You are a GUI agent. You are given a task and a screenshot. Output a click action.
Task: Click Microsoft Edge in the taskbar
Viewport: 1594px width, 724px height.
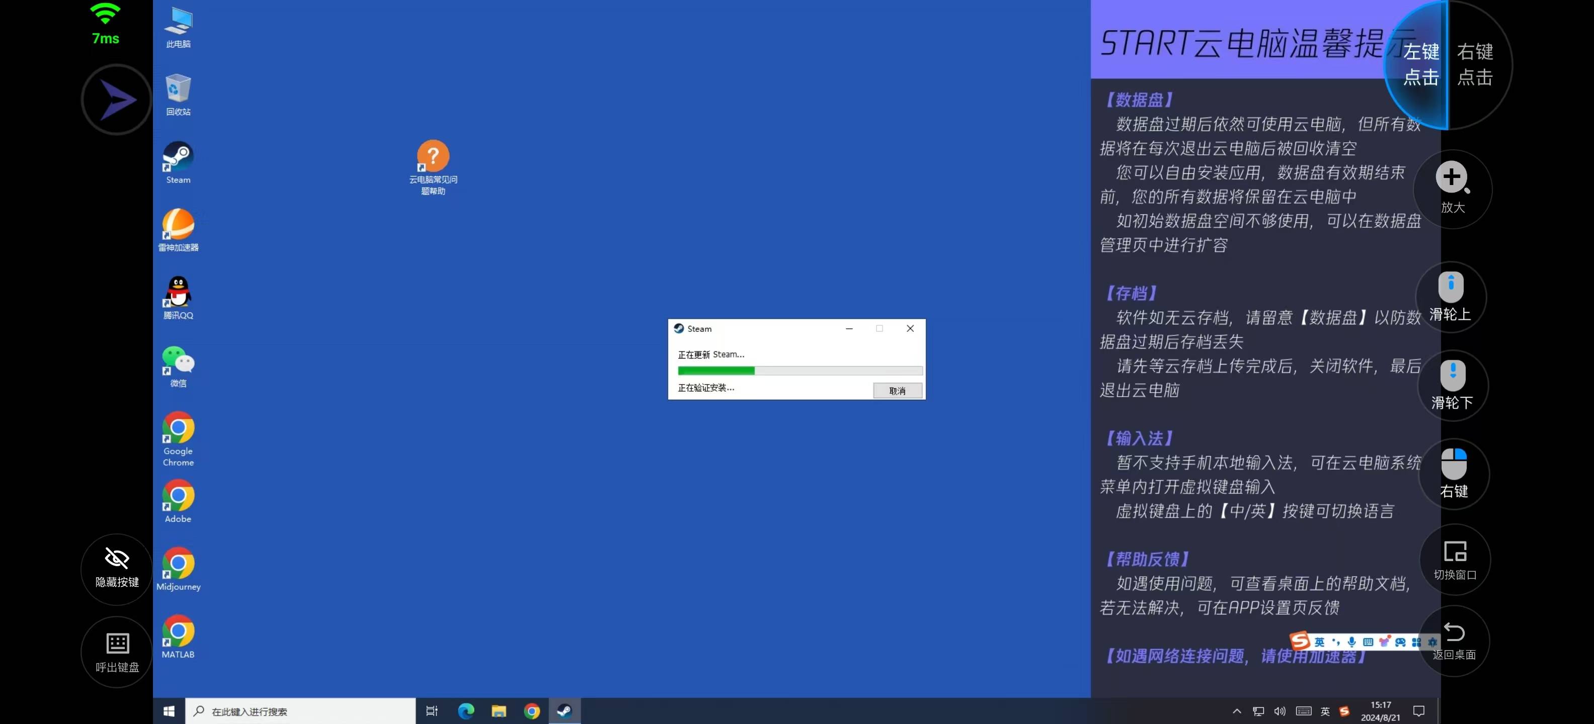(x=466, y=711)
